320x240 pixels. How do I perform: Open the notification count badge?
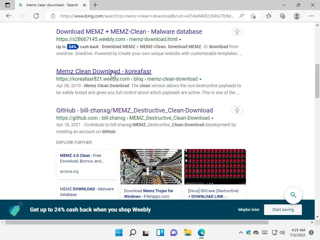pos(311,232)
